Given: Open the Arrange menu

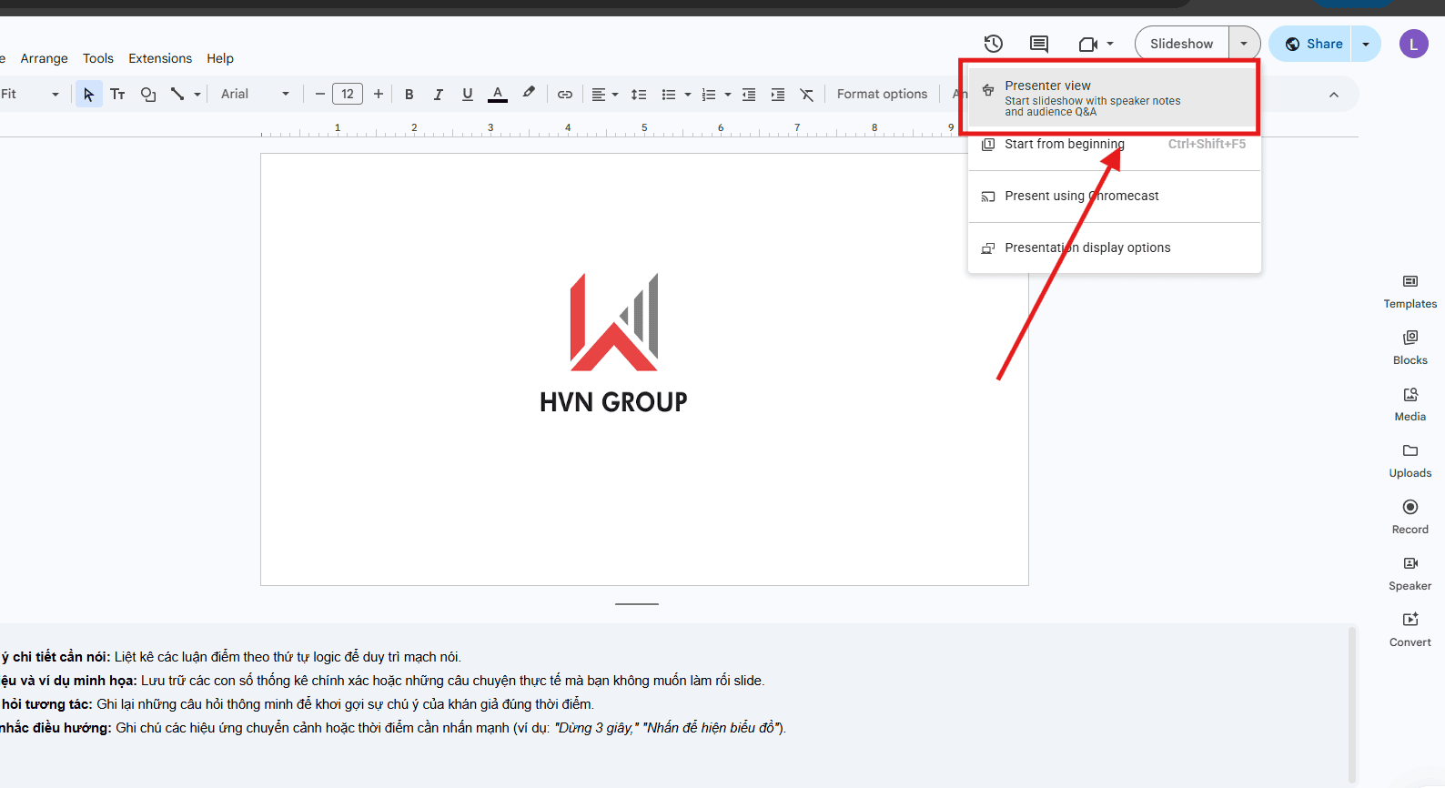Looking at the screenshot, I should click(44, 58).
